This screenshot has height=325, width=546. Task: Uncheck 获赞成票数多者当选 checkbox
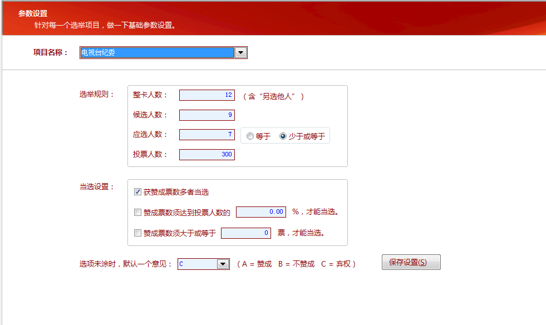[138, 192]
